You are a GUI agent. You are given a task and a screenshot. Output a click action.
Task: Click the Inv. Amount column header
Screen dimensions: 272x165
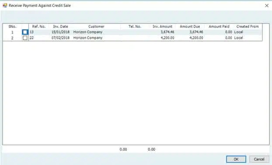(162, 27)
